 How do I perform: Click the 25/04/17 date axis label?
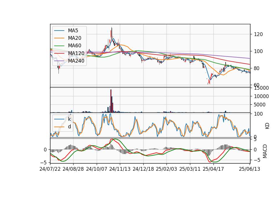click(213, 169)
